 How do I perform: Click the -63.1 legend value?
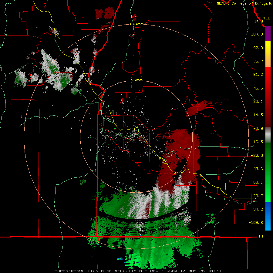point(257,182)
